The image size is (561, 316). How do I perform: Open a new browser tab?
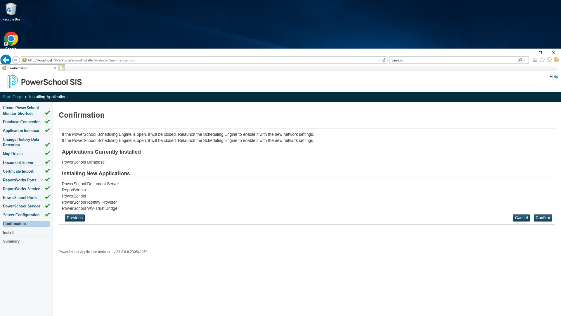point(61,68)
